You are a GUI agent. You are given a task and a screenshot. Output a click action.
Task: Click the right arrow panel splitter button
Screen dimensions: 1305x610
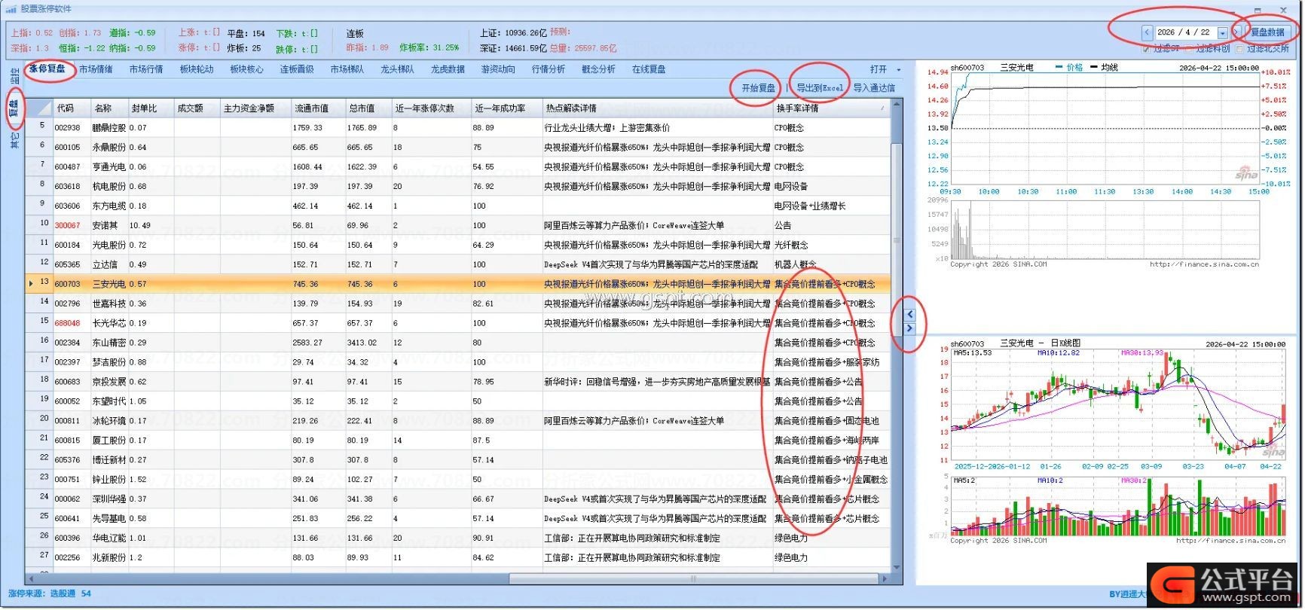click(x=909, y=328)
